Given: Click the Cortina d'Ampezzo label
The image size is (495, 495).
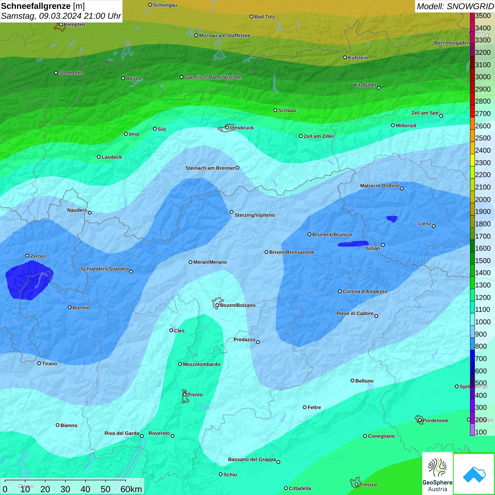Looking at the screenshot, I should click(365, 291).
